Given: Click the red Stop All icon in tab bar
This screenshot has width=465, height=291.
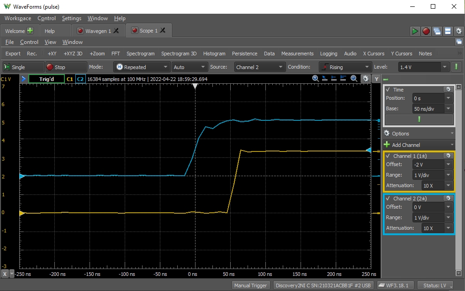Looking at the screenshot, I should (x=426, y=31).
